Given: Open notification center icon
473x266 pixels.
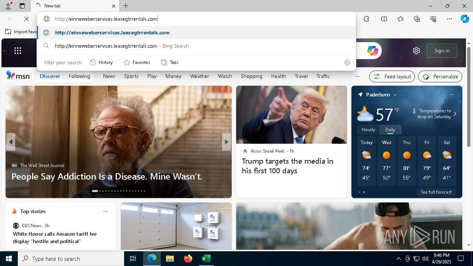Looking at the screenshot, I should [461, 259].
